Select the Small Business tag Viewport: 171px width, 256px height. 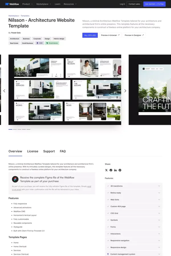coord(27,43)
